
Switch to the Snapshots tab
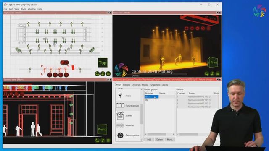155,85
